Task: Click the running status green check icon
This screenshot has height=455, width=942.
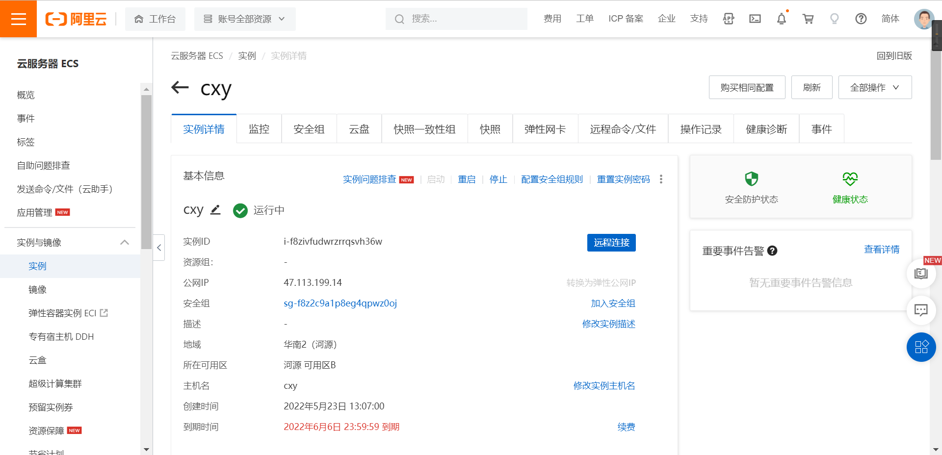Action: (240, 210)
